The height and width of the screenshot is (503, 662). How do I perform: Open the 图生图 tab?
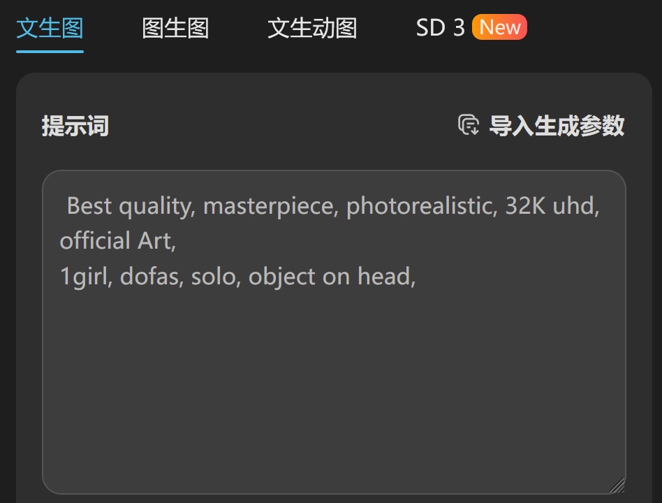[176, 28]
